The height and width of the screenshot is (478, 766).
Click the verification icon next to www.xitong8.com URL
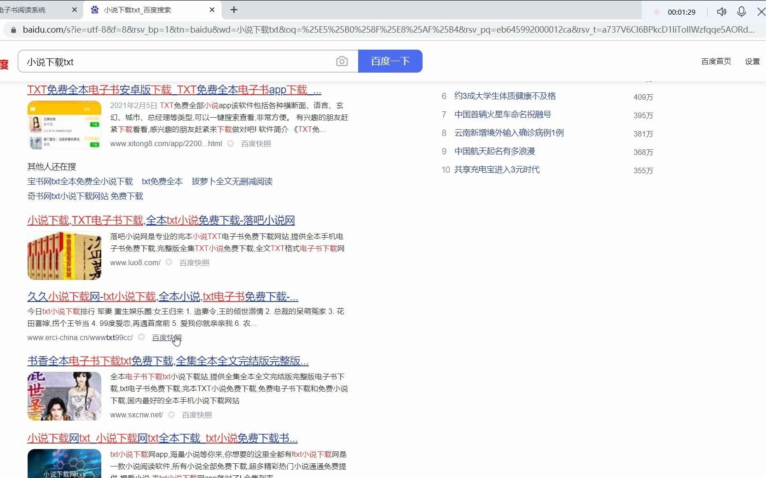click(231, 144)
